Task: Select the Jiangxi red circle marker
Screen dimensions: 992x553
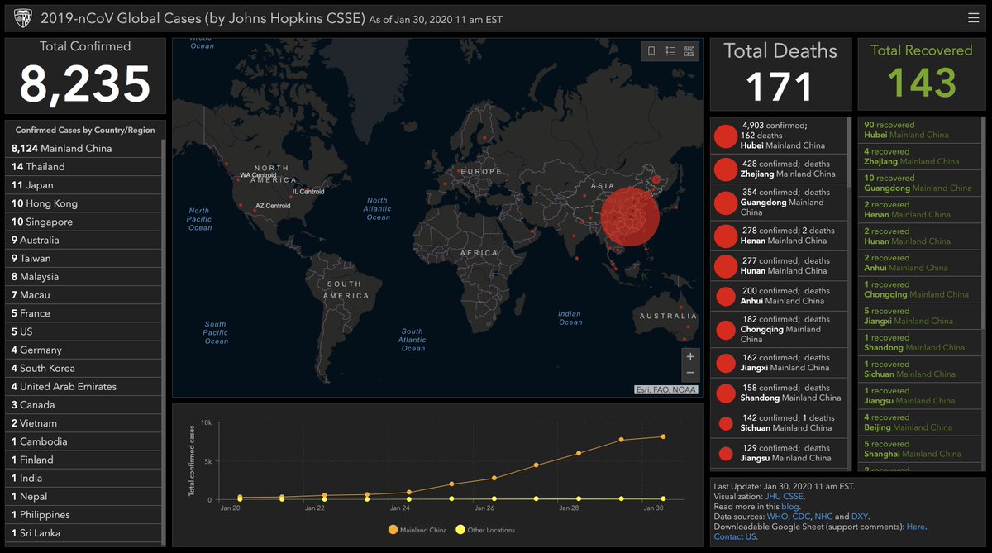Action: (x=725, y=362)
